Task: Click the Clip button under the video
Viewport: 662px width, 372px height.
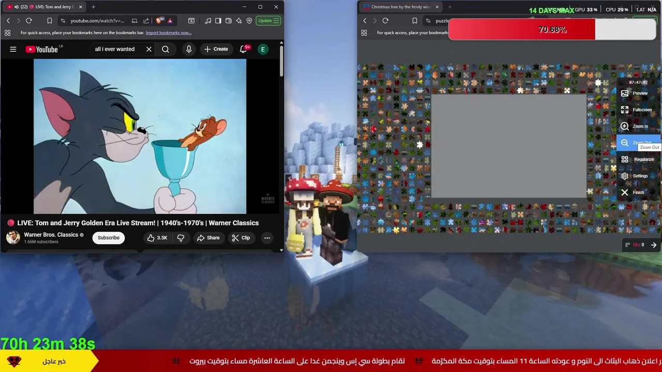Action: point(241,238)
